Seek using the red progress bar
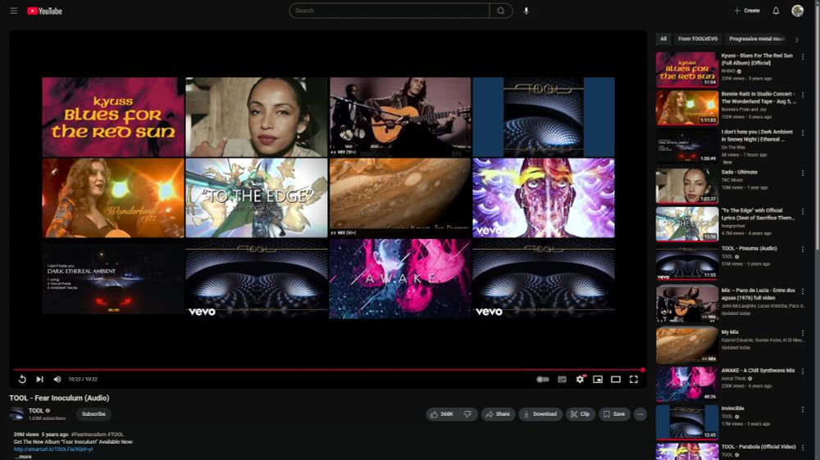The width and height of the screenshot is (820, 460). coord(328,370)
